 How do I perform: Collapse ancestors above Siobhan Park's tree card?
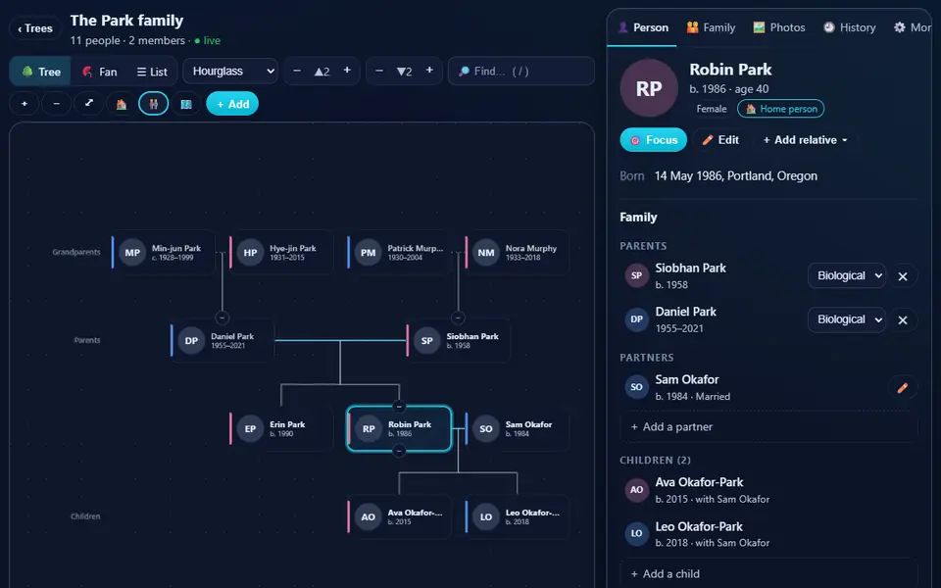click(x=458, y=318)
